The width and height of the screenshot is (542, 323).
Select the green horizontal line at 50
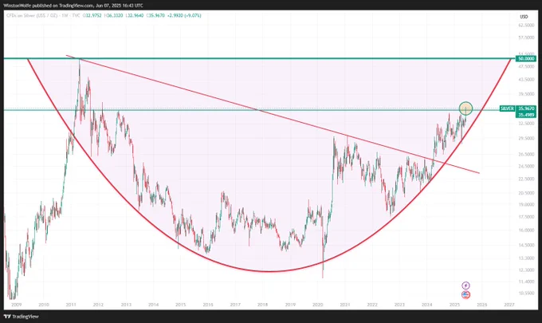(259, 59)
